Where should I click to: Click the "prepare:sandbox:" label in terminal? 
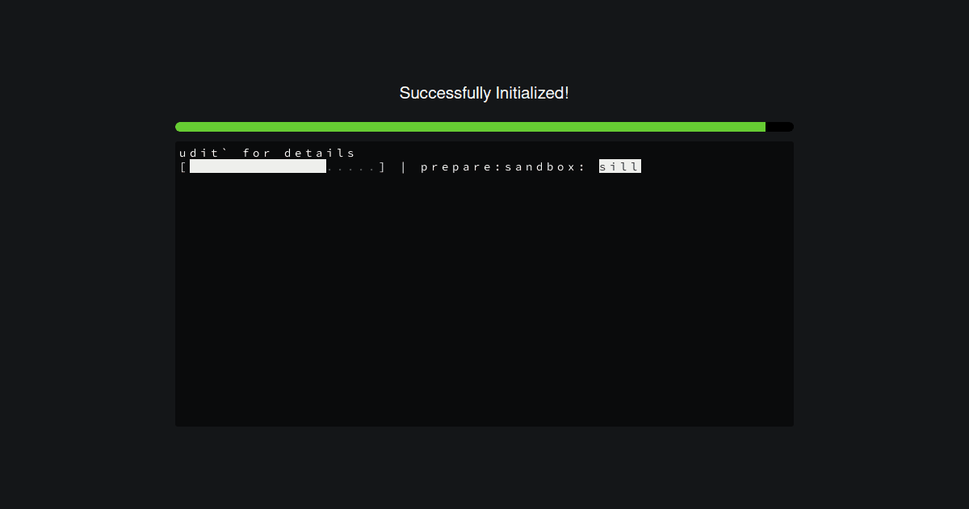point(503,166)
